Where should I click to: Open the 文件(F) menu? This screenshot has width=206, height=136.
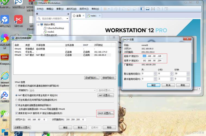click(40, 9)
